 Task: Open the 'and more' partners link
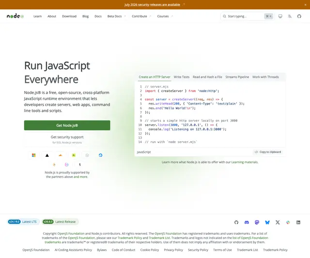(x=80, y=177)
